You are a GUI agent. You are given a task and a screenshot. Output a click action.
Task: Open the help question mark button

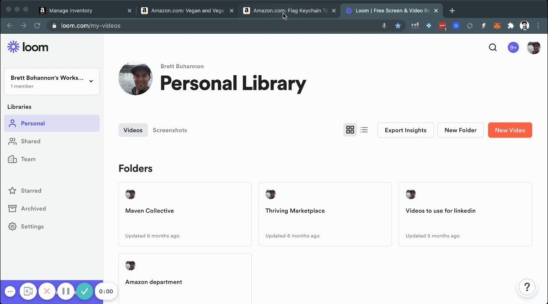(527, 287)
